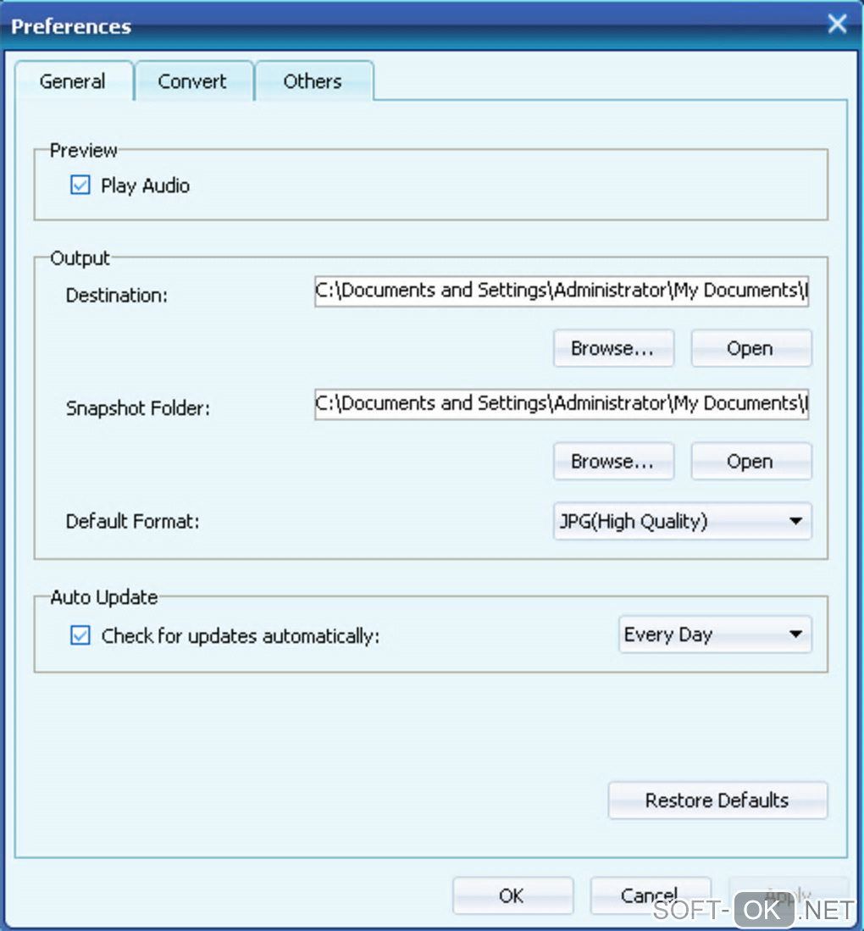The image size is (864, 931).
Task: Click the arrow of the Default Format combo box
Action: pos(795,522)
